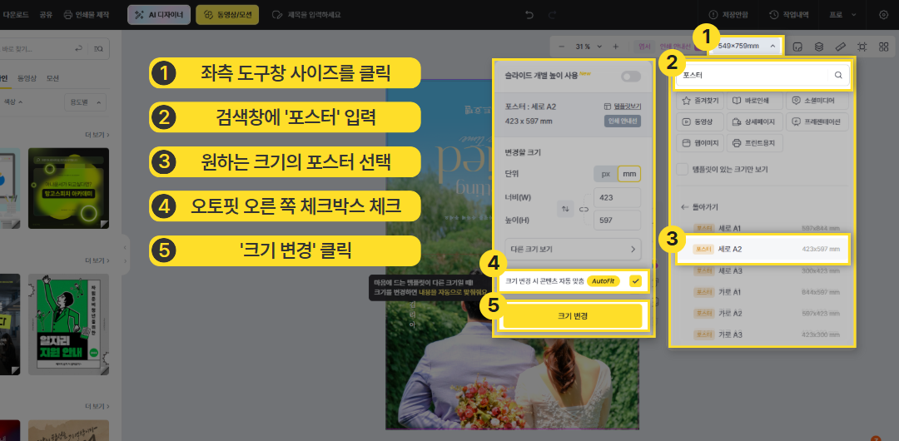The height and width of the screenshot is (441, 899).
Task: Open the four-square grid view icon
Action: 883,47
